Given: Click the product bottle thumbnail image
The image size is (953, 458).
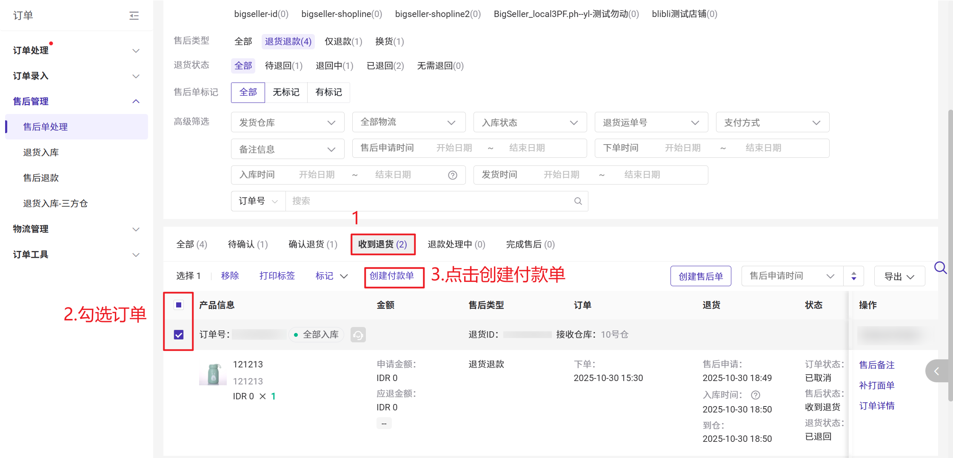Looking at the screenshot, I should pos(213,374).
